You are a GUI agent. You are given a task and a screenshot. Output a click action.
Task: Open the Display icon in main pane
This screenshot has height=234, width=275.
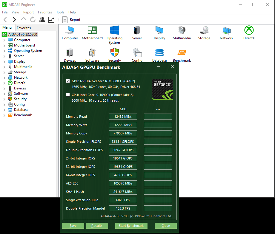click(159, 30)
